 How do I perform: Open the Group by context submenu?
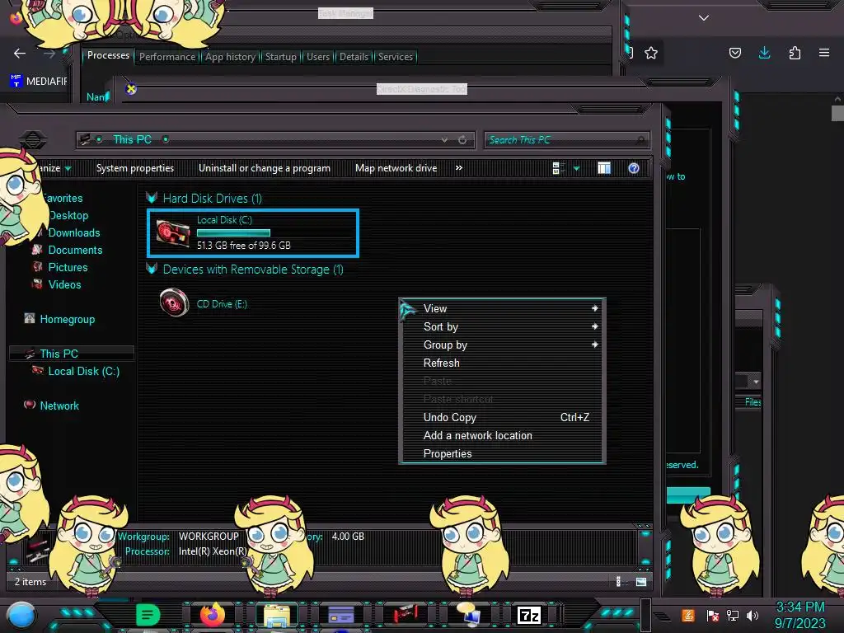[x=503, y=345]
